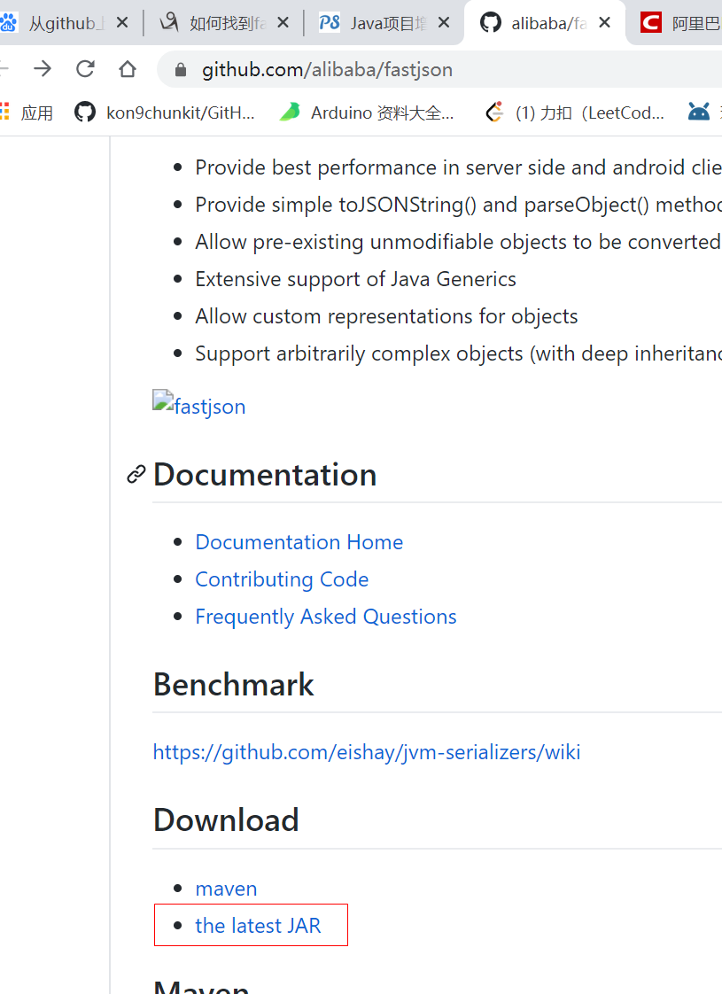Click the browser reload icon
This screenshot has width=722, height=994.
pos(85,69)
